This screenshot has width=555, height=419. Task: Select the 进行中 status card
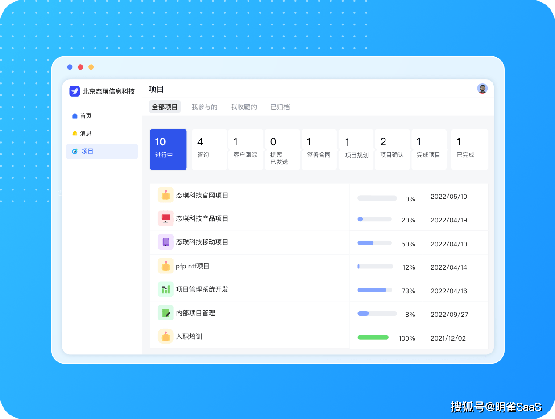tap(168, 149)
